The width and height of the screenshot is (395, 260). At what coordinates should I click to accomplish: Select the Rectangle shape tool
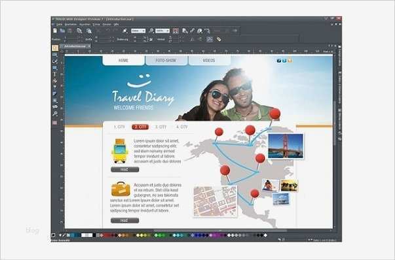55,67
